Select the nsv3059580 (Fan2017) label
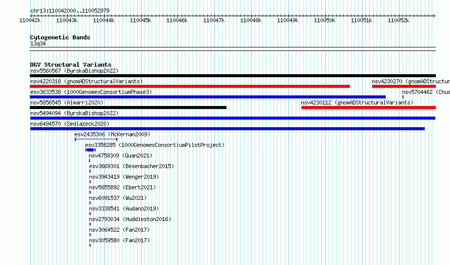The width and height of the screenshot is (450, 265). pyautogui.click(x=119, y=240)
